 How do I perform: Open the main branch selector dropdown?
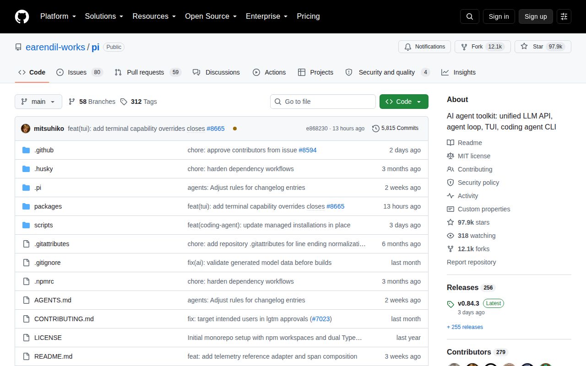point(38,102)
